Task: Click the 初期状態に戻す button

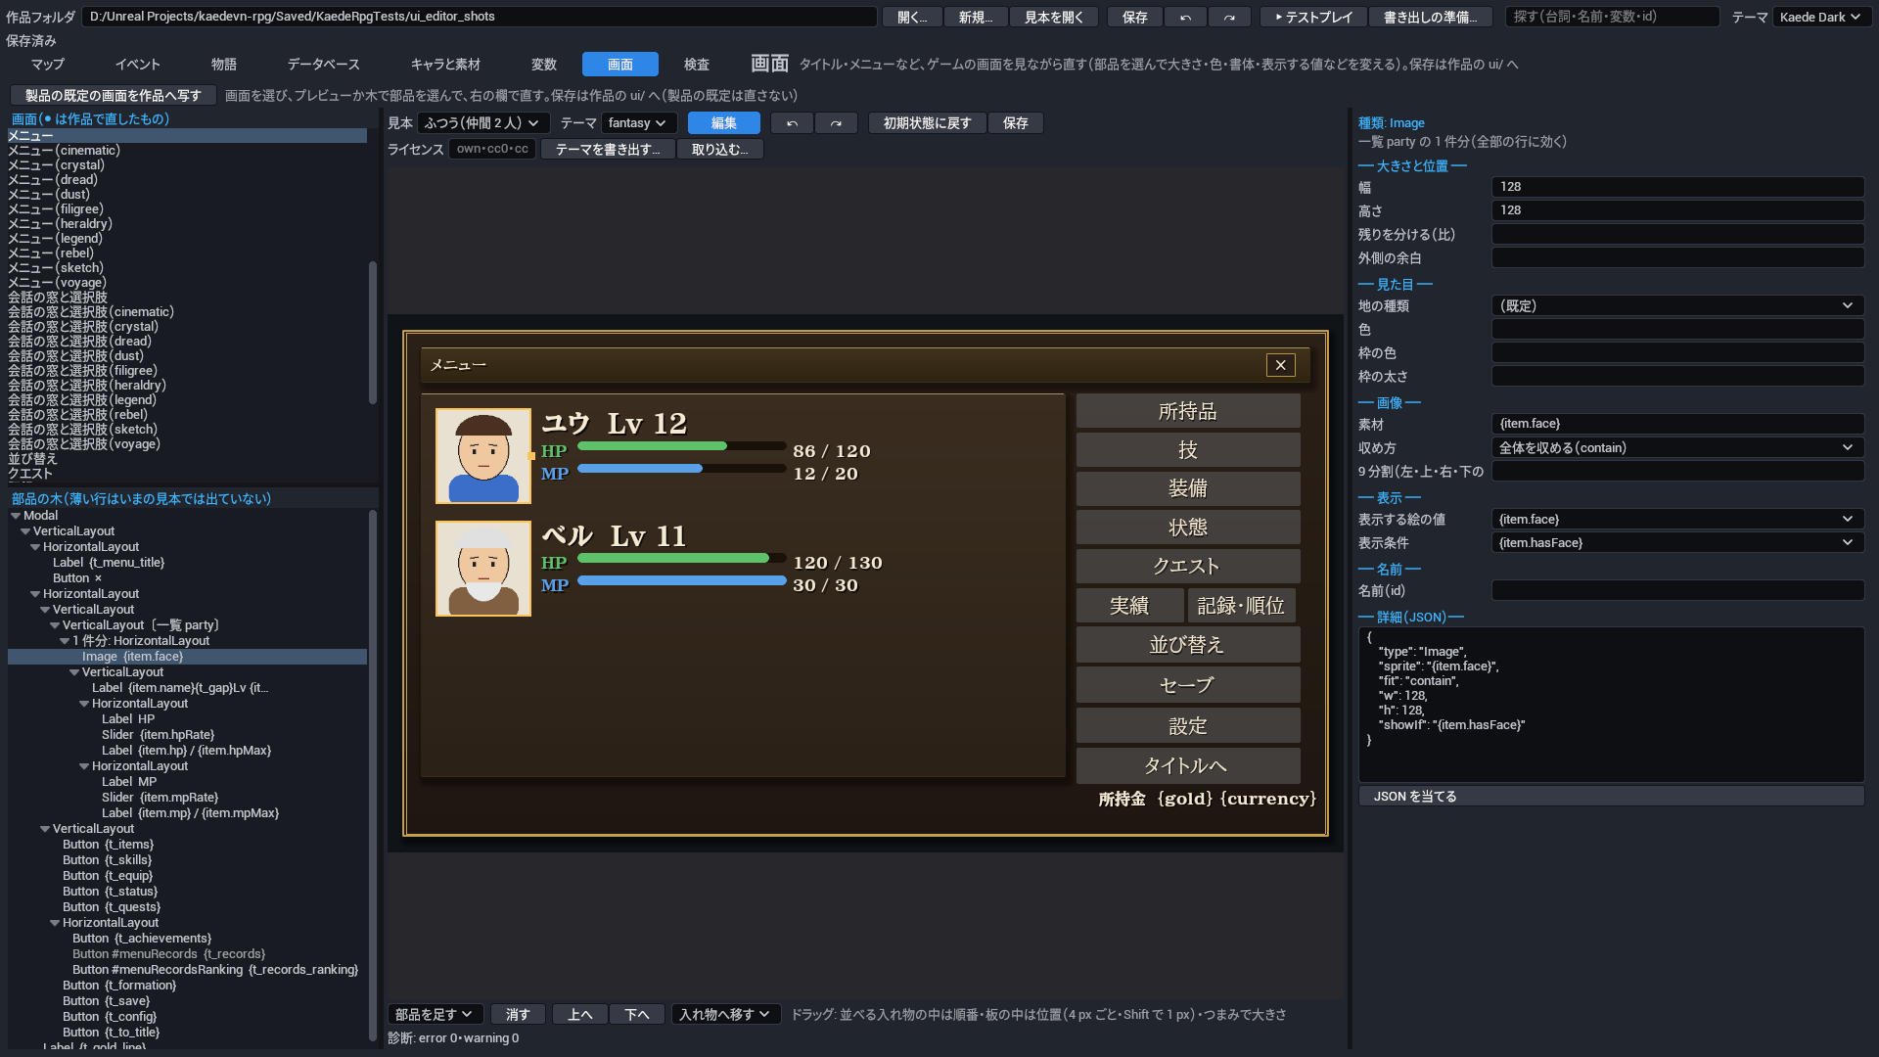Action: 927,123
